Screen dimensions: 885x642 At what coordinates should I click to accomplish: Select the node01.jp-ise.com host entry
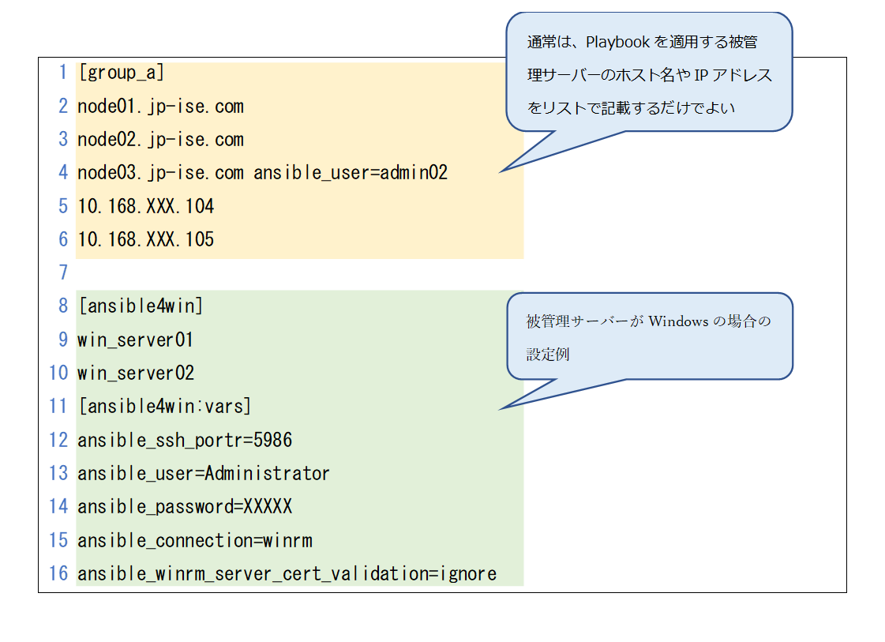point(160,107)
